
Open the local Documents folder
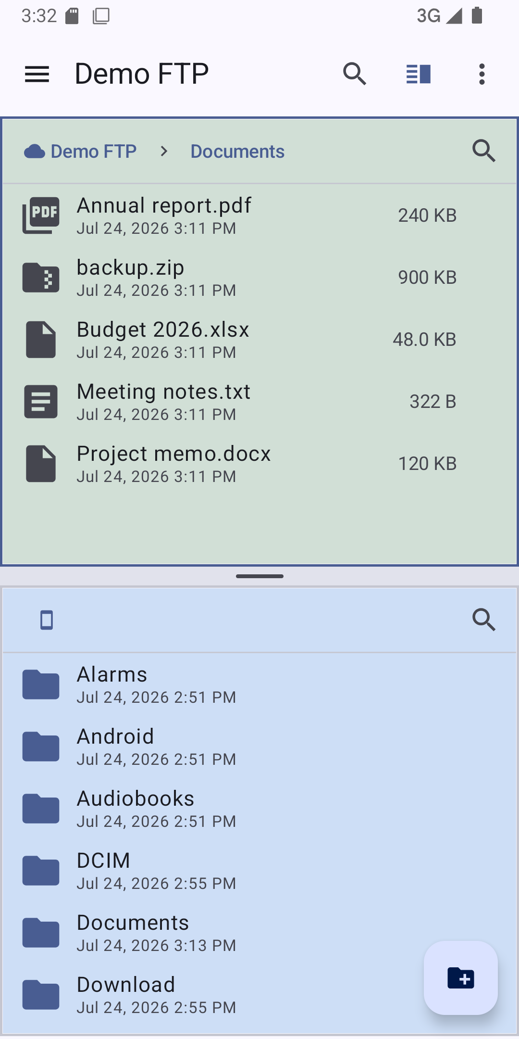tap(259, 933)
